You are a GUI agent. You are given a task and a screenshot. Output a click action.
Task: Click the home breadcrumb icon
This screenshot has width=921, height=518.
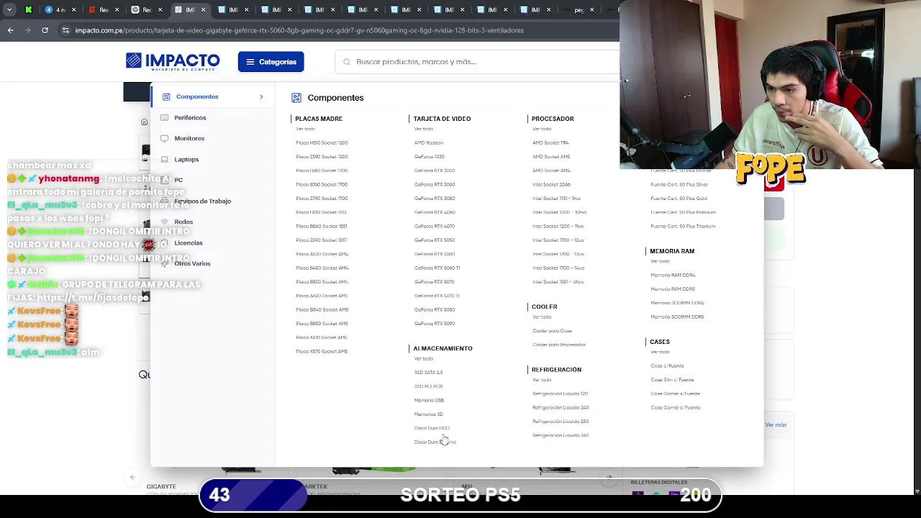[144, 122]
